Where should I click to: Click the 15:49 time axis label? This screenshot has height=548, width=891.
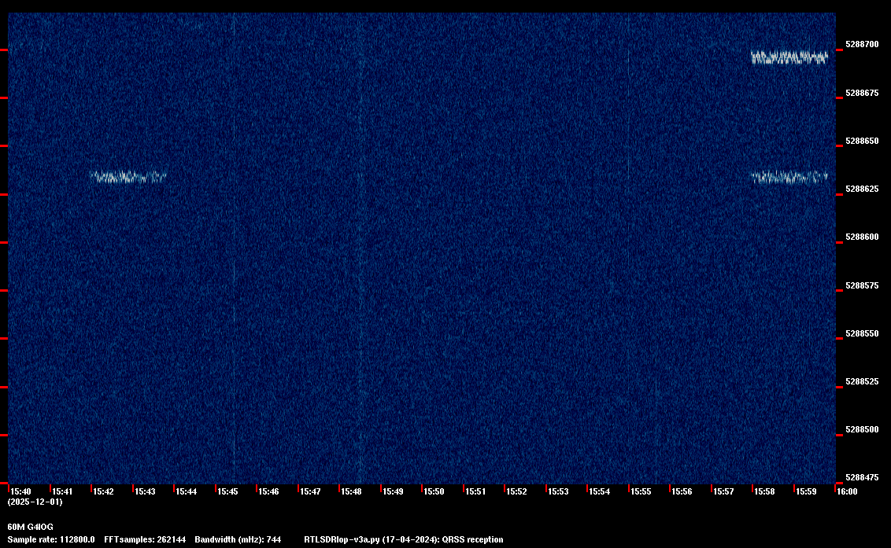[393, 491]
